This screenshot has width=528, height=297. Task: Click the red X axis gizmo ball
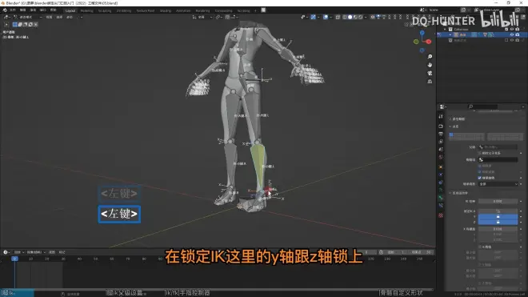(x=429, y=42)
